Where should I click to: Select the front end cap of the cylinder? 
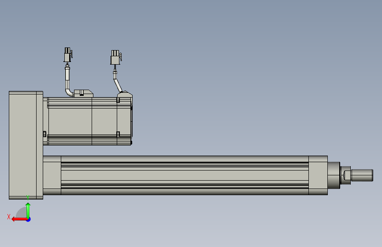pos(318,175)
